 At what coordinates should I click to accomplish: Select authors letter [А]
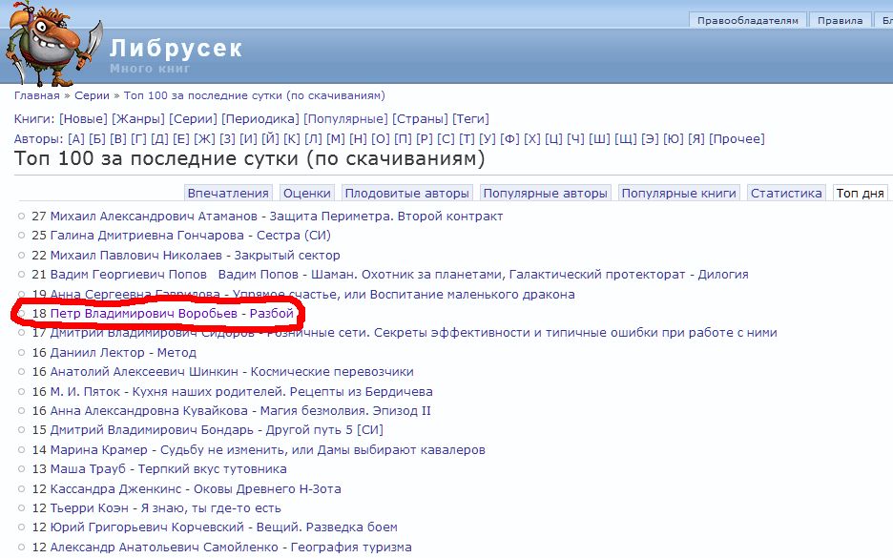point(76,139)
